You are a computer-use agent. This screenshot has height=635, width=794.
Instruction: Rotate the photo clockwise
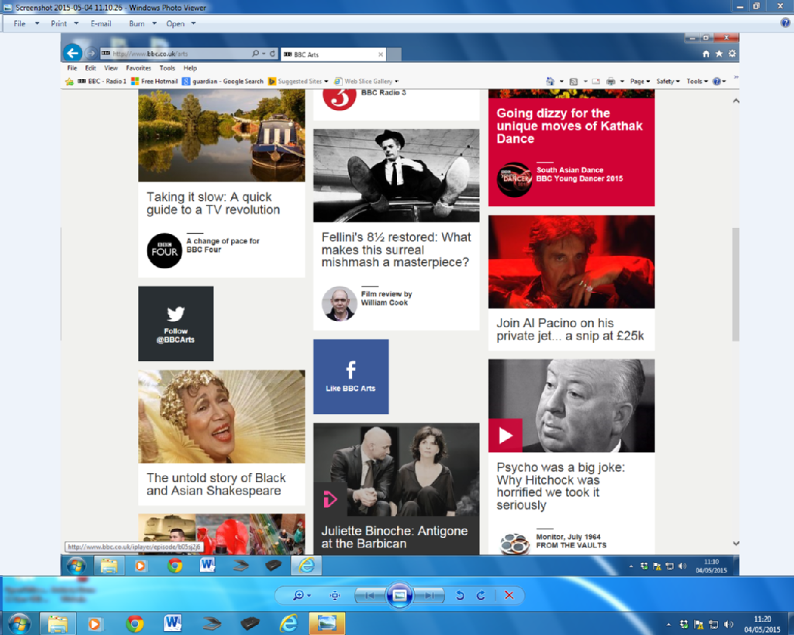481,595
